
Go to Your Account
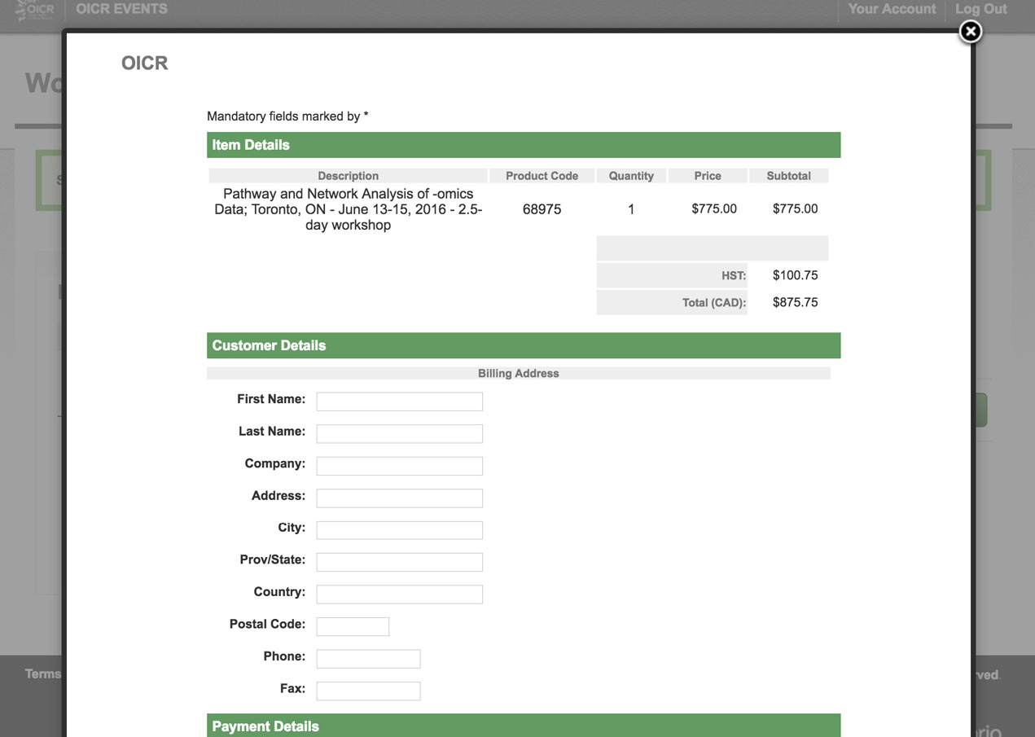892,9
